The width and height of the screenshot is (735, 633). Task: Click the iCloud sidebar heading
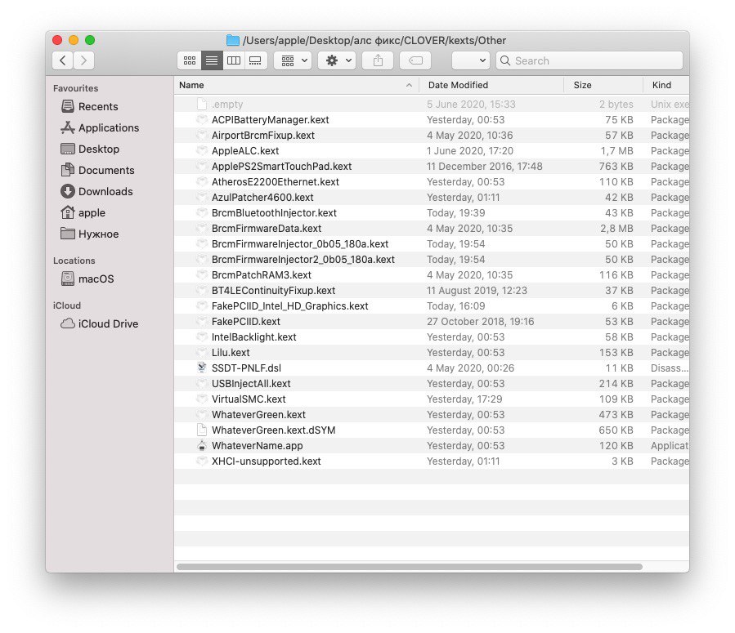click(x=66, y=305)
